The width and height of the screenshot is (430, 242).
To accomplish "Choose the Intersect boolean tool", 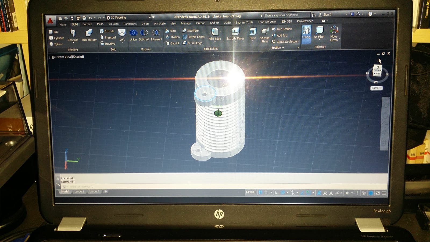I will (x=156, y=35).
